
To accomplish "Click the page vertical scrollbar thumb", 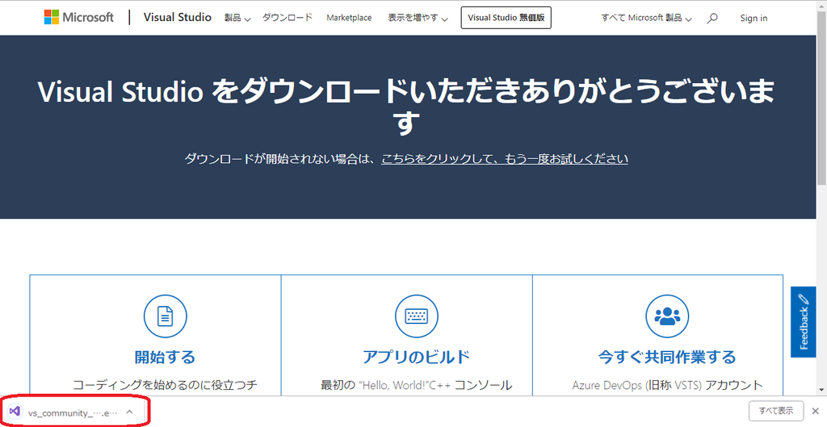I will [x=821, y=98].
